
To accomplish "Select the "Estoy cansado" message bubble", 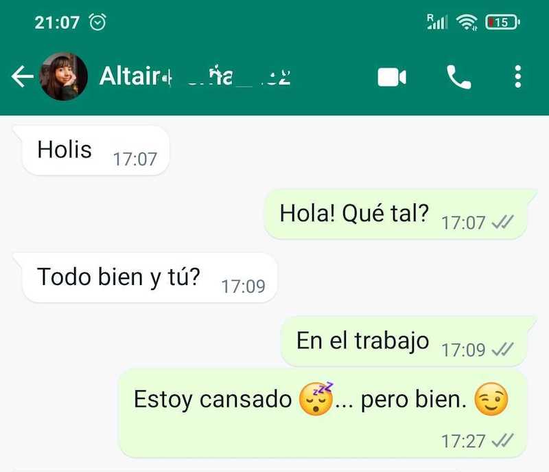I will click(x=323, y=414).
